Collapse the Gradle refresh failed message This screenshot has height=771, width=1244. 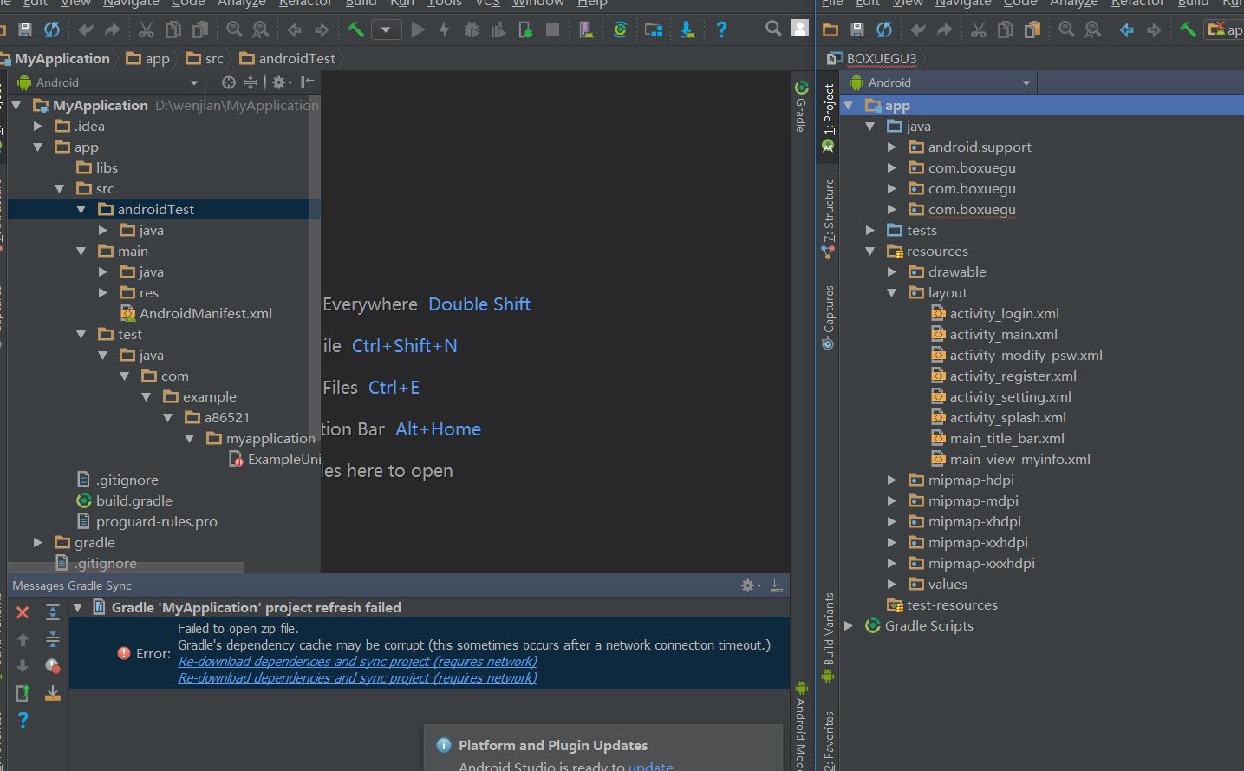point(77,607)
